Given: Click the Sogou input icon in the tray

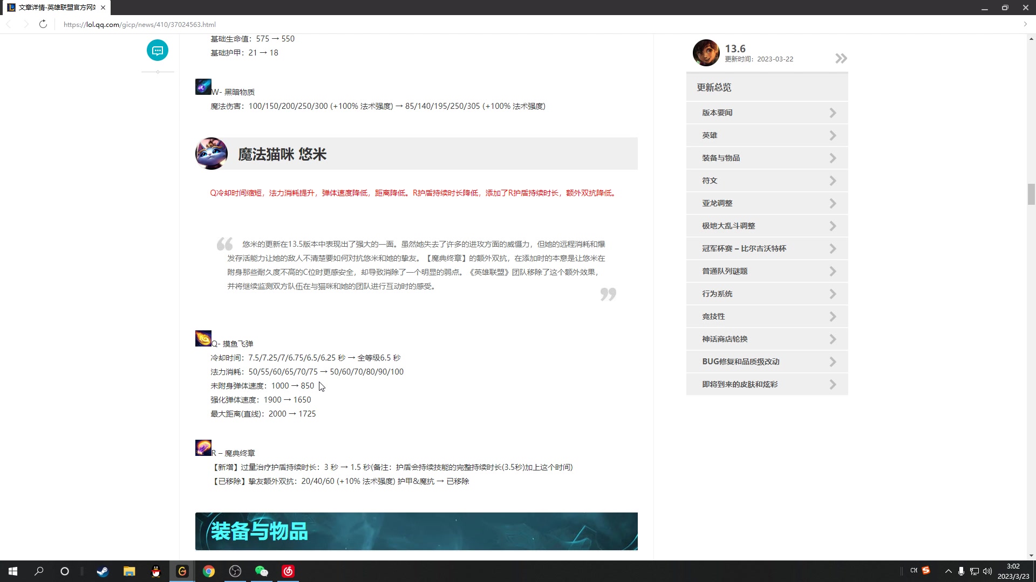Looking at the screenshot, I should 926,571.
